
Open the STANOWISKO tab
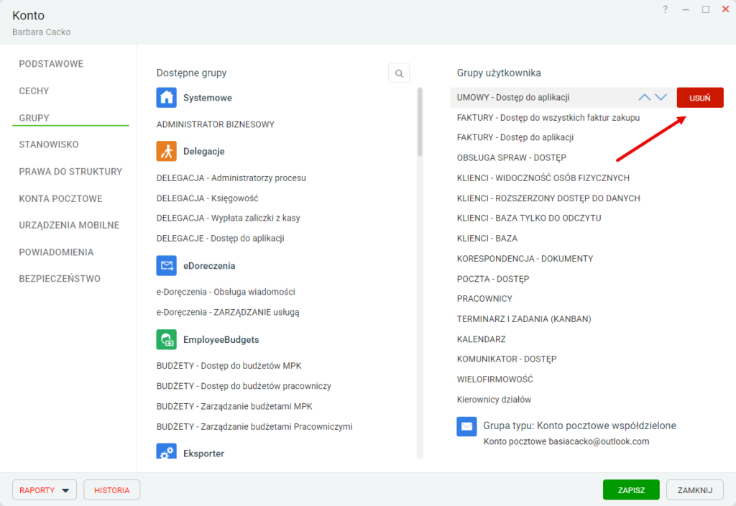point(49,144)
